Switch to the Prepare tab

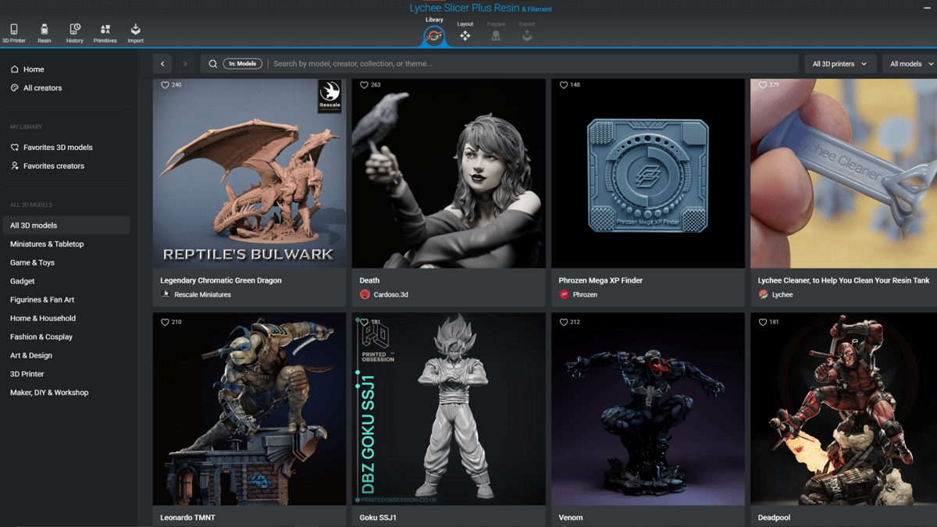coord(496,31)
